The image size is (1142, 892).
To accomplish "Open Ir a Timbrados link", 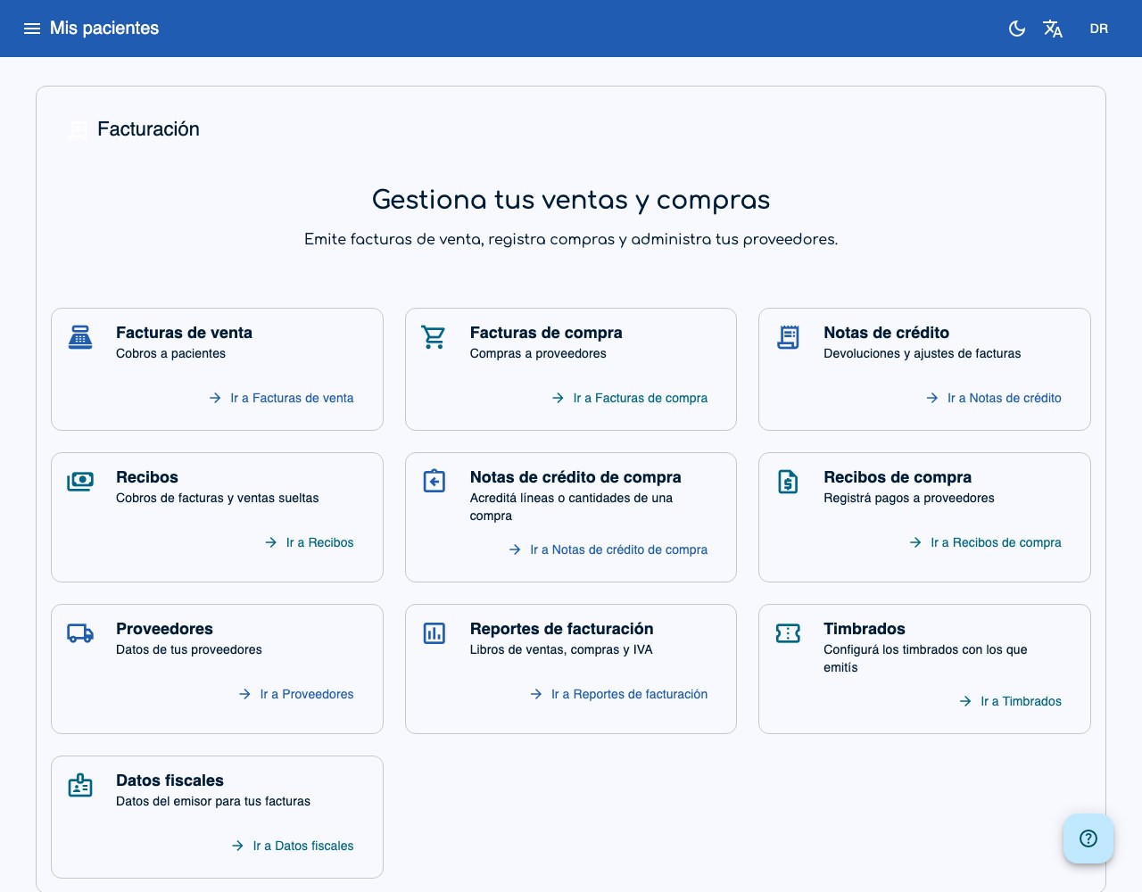I will point(1010,701).
